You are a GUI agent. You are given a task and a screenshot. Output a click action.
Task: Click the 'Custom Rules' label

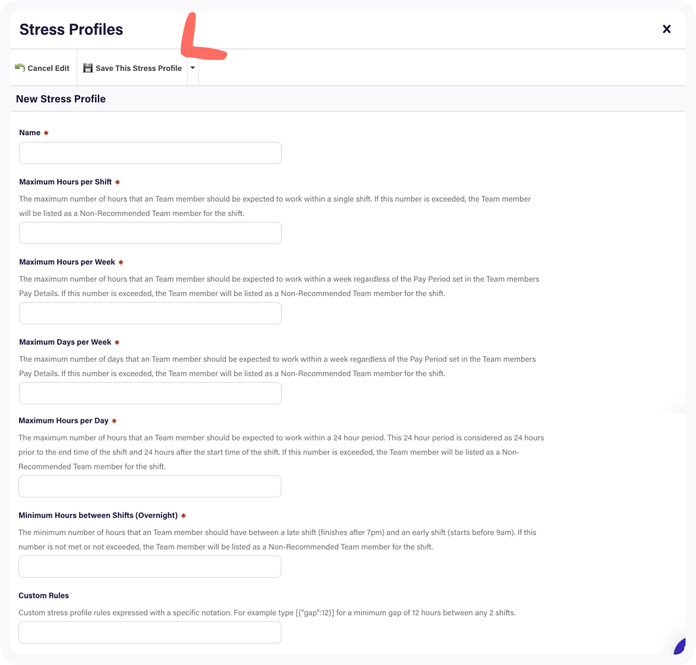tap(43, 596)
